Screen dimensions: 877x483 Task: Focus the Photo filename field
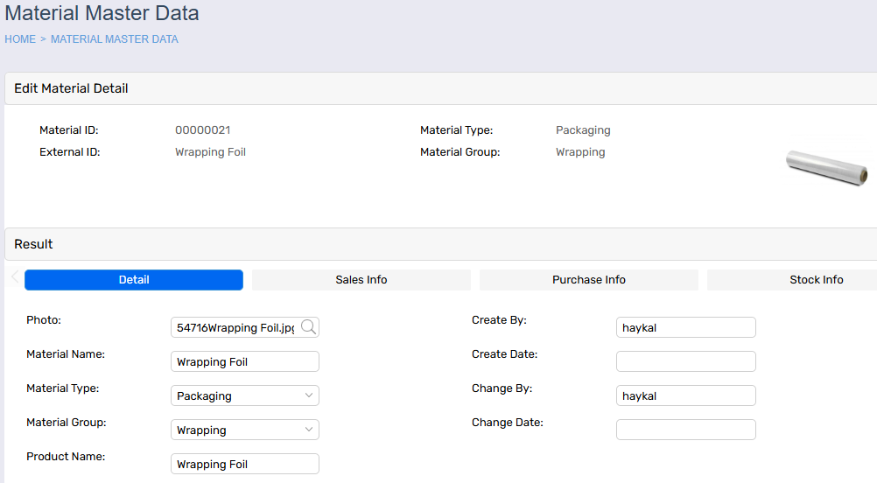(x=235, y=327)
